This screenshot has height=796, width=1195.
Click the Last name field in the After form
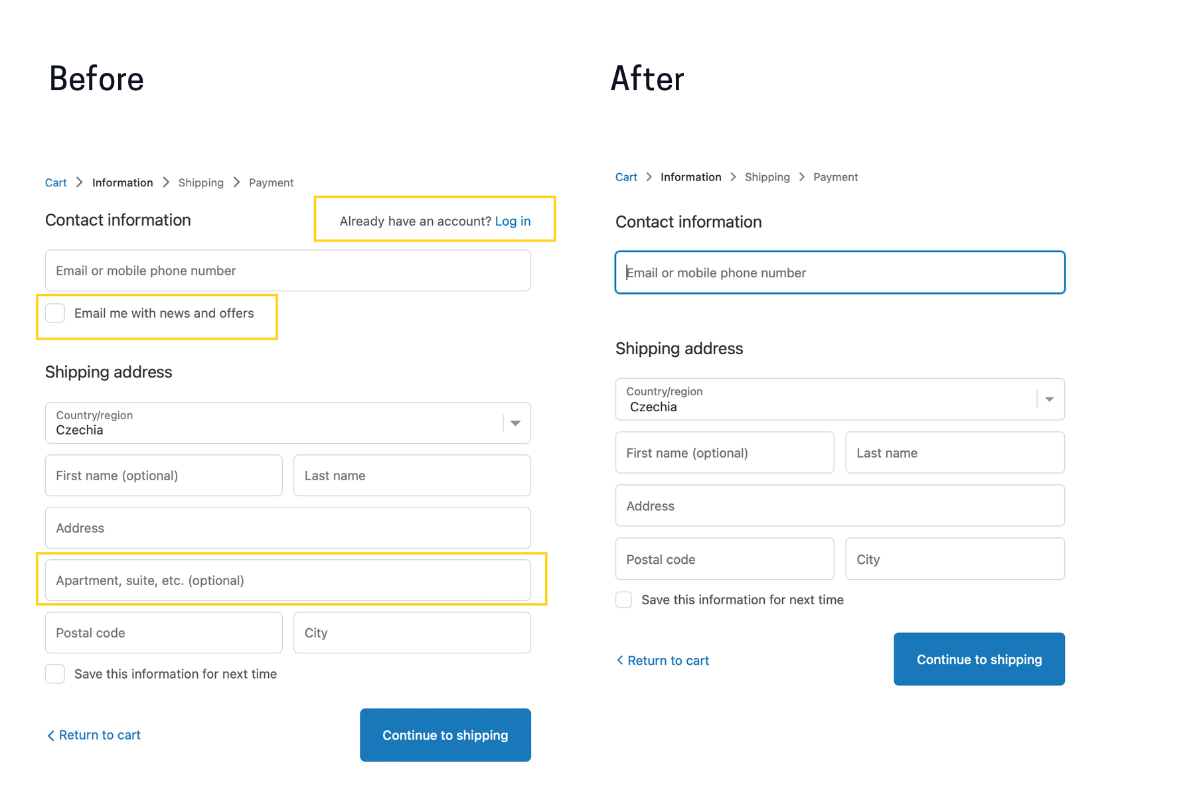click(955, 453)
